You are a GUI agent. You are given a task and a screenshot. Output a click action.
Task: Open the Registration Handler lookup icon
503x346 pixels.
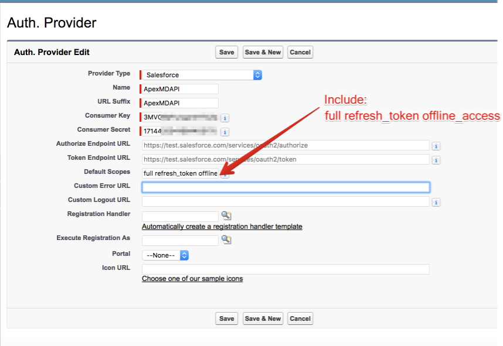(226, 215)
